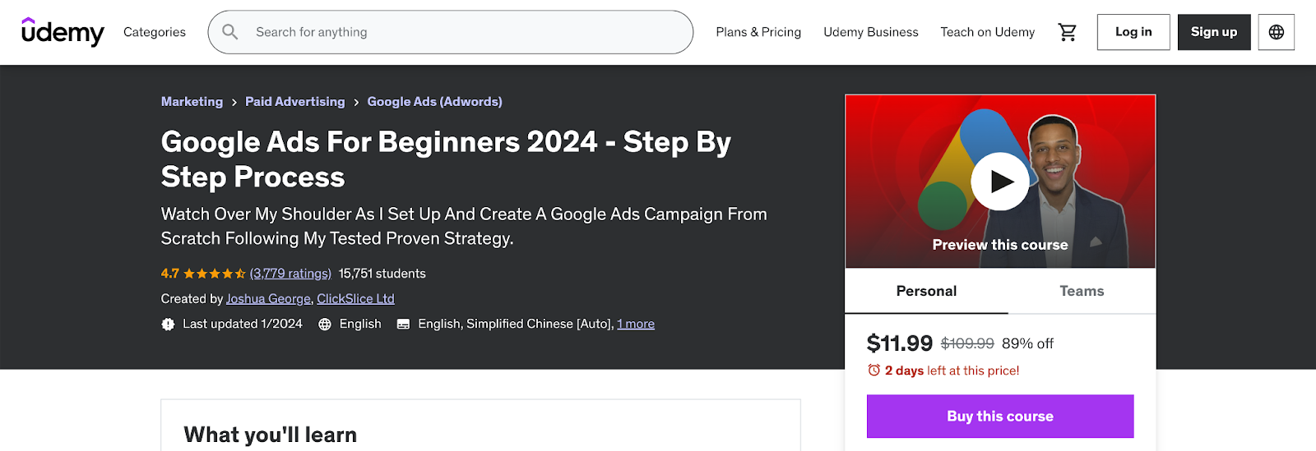This screenshot has height=451, width=1316.
Task: Open the Categories menu
Action: [x=155, y=32]
